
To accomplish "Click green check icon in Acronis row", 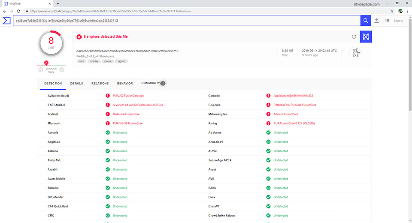I will 107,133.
